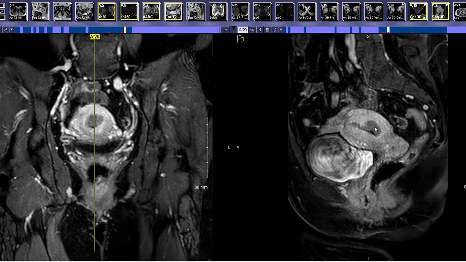466x262 pixels.
Task: Open the A:12 sb0 series thumbnail
Action: (x=262, y=11)
